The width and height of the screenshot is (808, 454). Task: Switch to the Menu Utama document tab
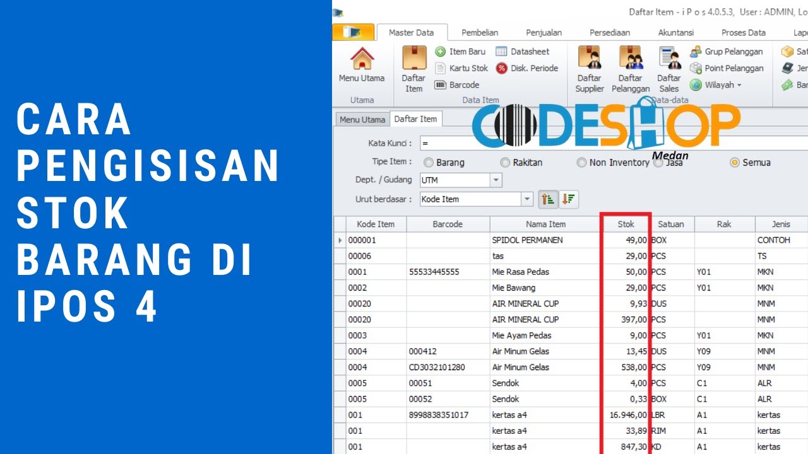click(362, 119)
